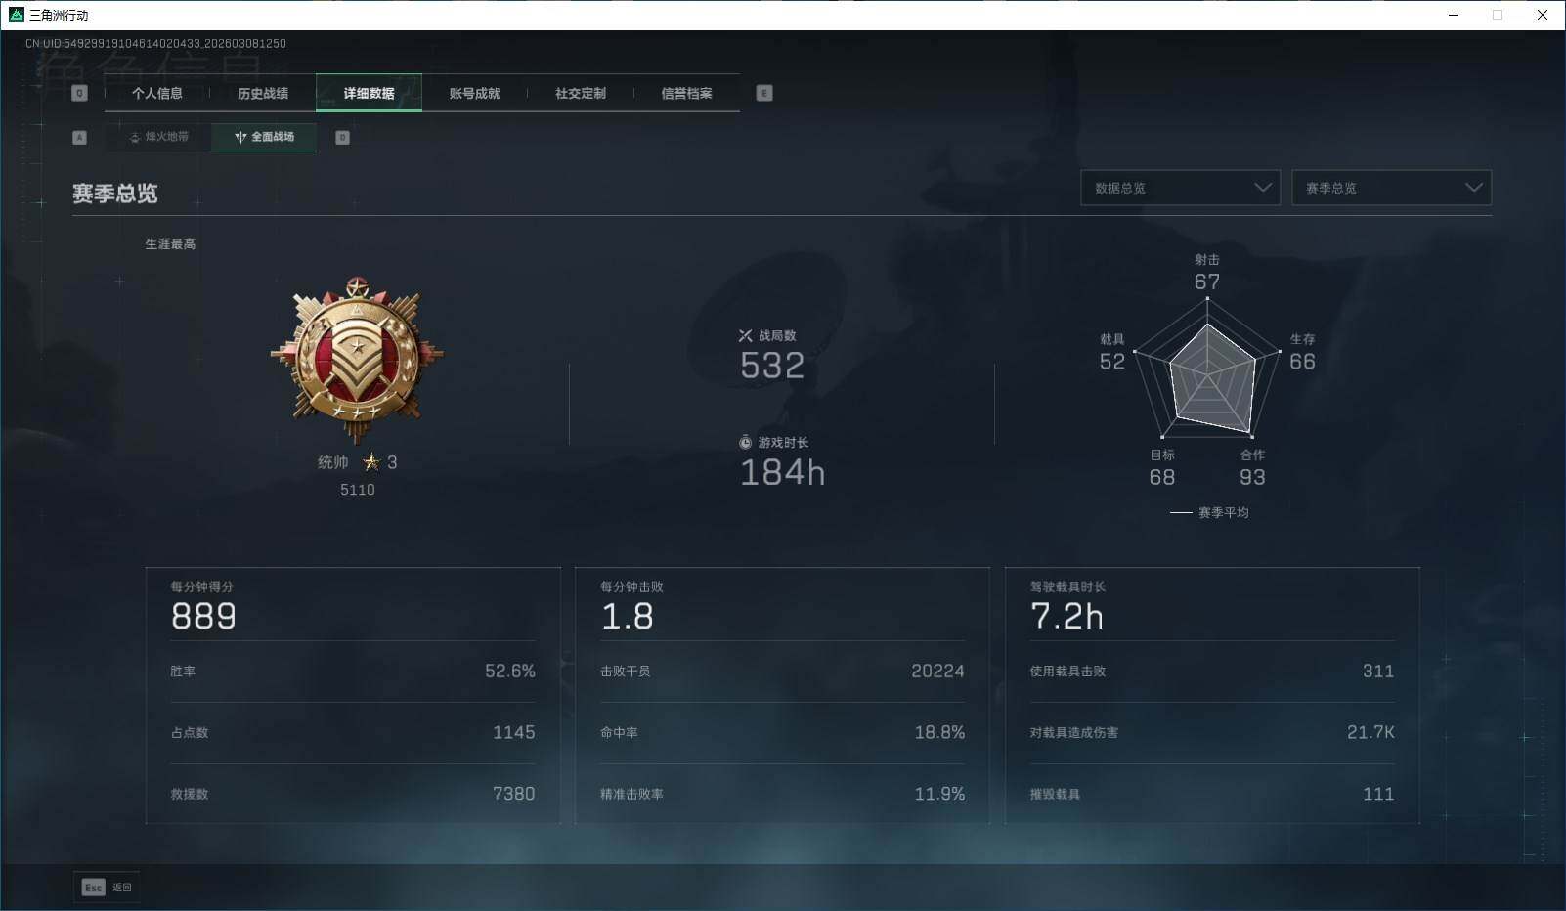1566x911 pixels.
Task: Select the 全面战场 mode tab
Action: (264, 137)
